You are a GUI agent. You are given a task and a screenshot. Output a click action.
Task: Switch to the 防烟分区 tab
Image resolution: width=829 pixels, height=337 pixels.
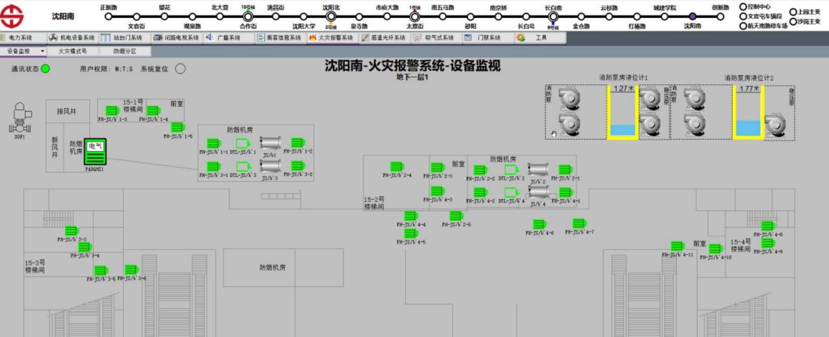[124, 51]
